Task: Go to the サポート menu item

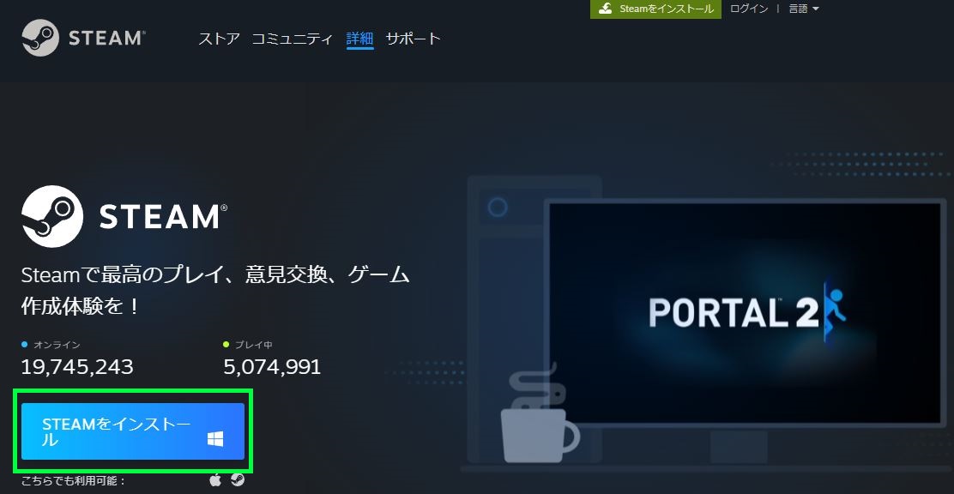Action: [x=414, y=39]
